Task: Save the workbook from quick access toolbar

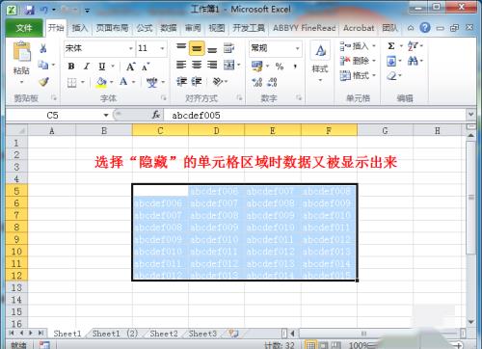Action: 30,10
